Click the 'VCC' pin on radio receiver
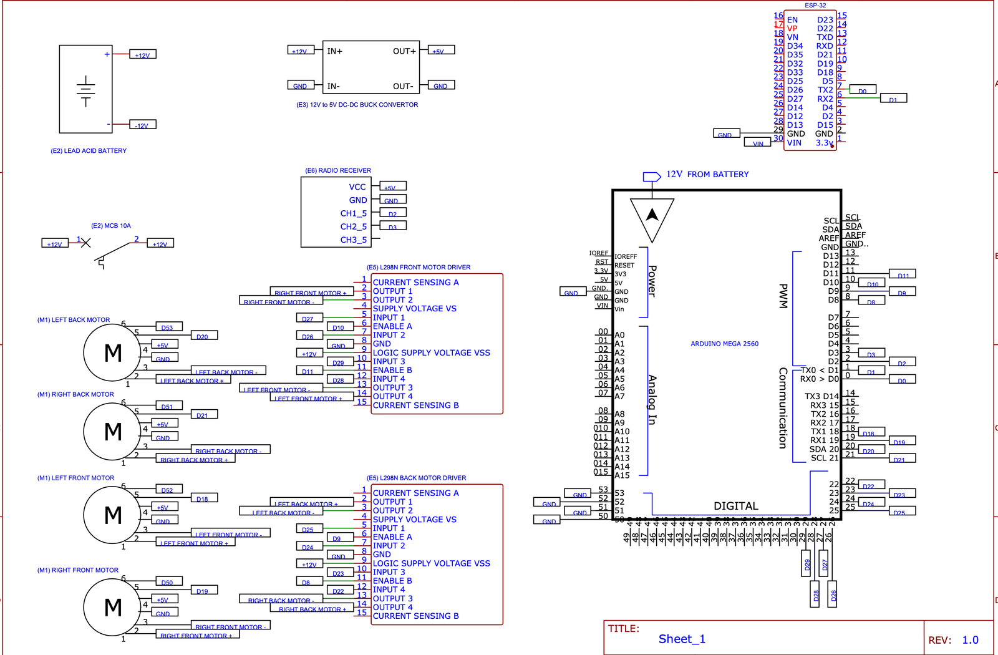998x655 pixels. (x=357, y=187)
